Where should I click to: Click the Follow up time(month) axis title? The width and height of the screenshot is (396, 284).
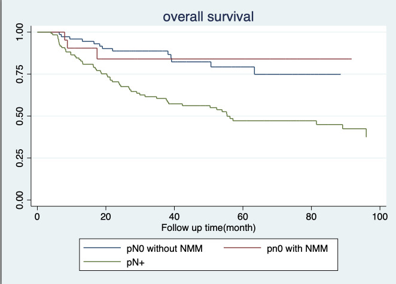[x=208, y=228]
